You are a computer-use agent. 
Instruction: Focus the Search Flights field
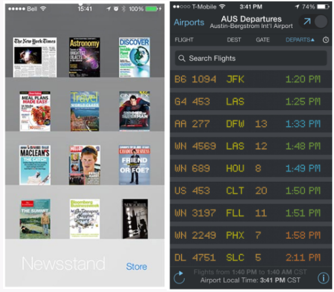coord(251,58)
